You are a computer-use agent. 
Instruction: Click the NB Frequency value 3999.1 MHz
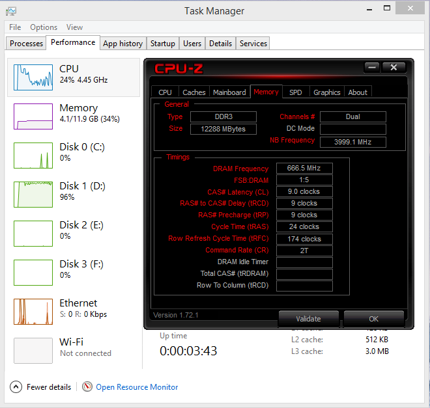(x=353, y=142)
